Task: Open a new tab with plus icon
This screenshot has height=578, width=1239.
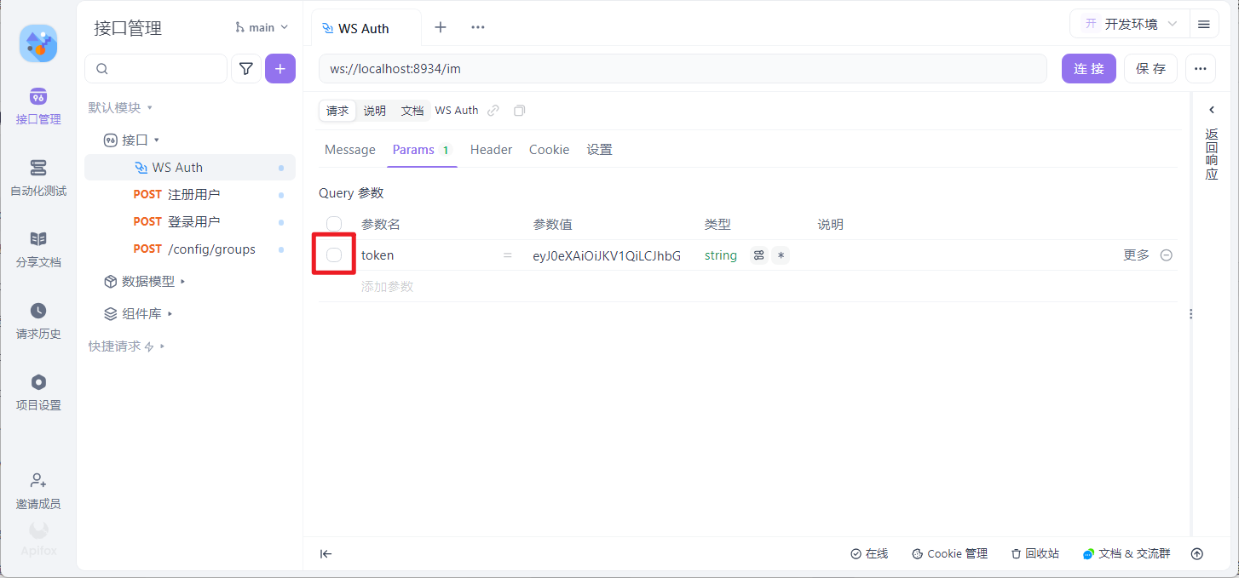Action: tap(441, 27)
